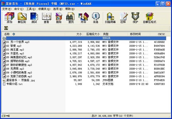
Task: Click the drive icon in status bar
Action: 4,116
